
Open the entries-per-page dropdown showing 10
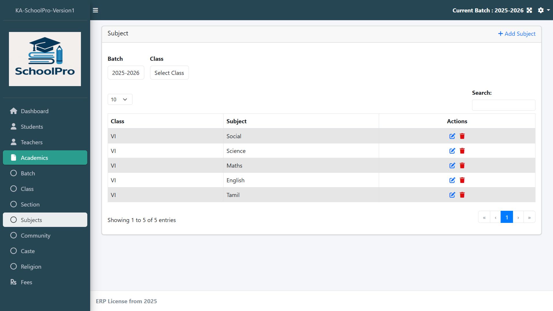120,99
